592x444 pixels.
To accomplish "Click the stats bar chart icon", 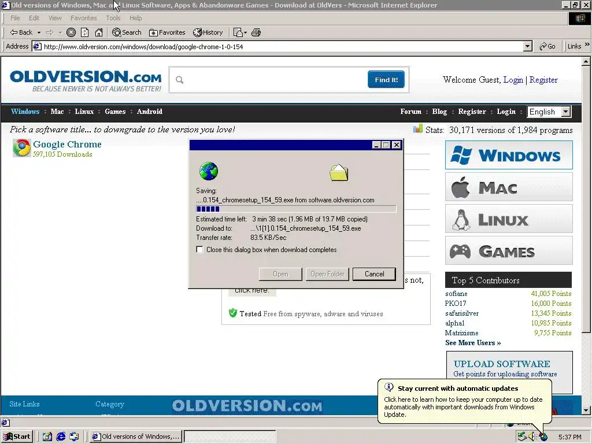I will click(417, 129).
